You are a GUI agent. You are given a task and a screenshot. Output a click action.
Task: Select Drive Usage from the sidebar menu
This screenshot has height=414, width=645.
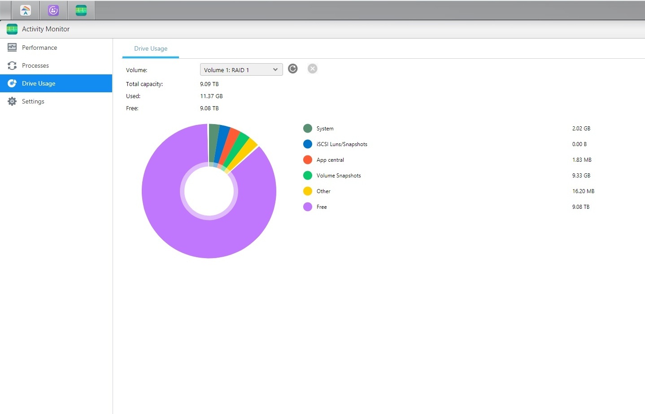[39, 83]
